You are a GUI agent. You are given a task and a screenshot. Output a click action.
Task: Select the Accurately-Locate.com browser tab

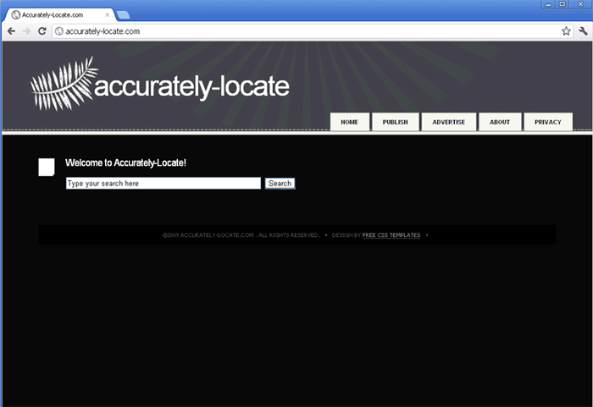(55, 15)
